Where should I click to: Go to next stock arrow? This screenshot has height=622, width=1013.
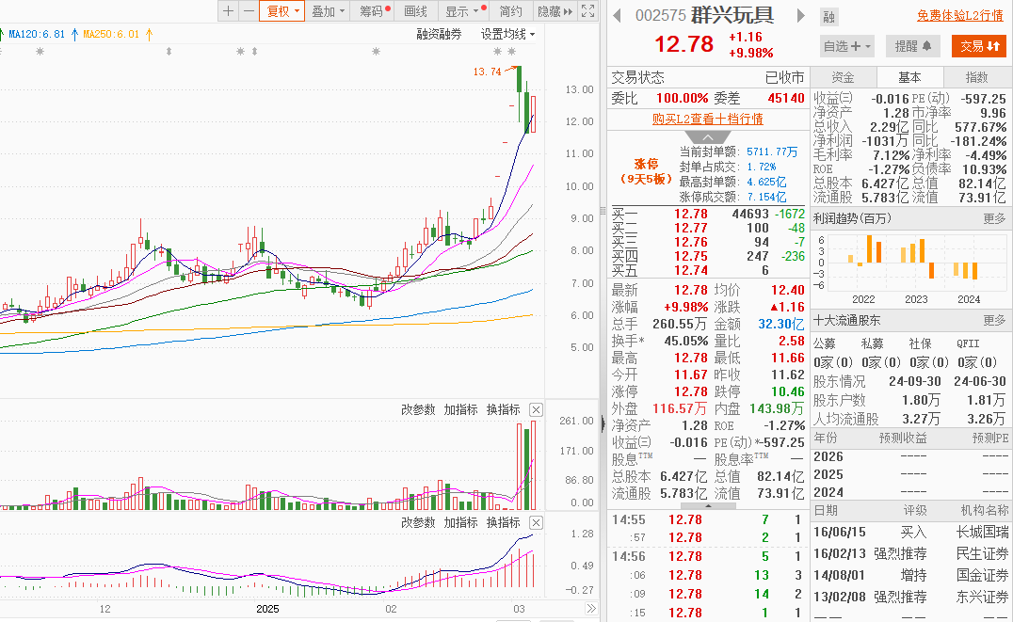coord(801,15)
